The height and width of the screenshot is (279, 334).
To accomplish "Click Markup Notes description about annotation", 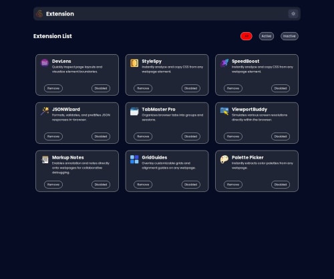I will tap(81, 168).
